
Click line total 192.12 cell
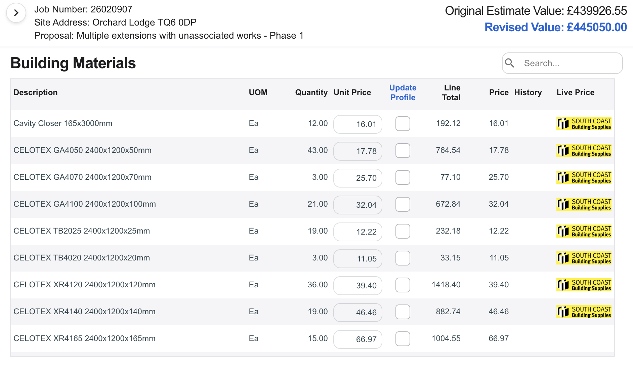pos(448,123)
